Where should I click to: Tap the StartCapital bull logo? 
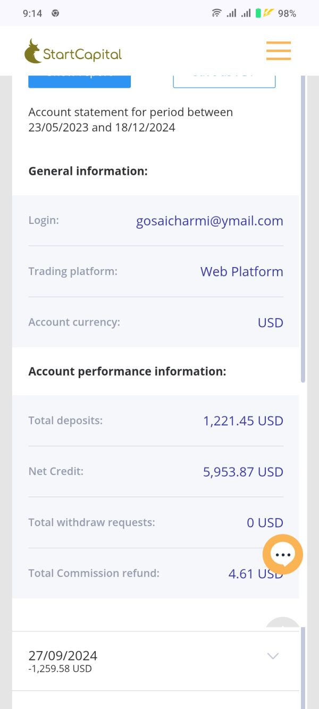tap(33, 52)
